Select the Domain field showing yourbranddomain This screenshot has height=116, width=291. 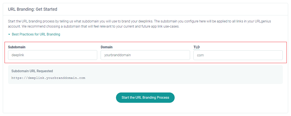pos(145,55)
